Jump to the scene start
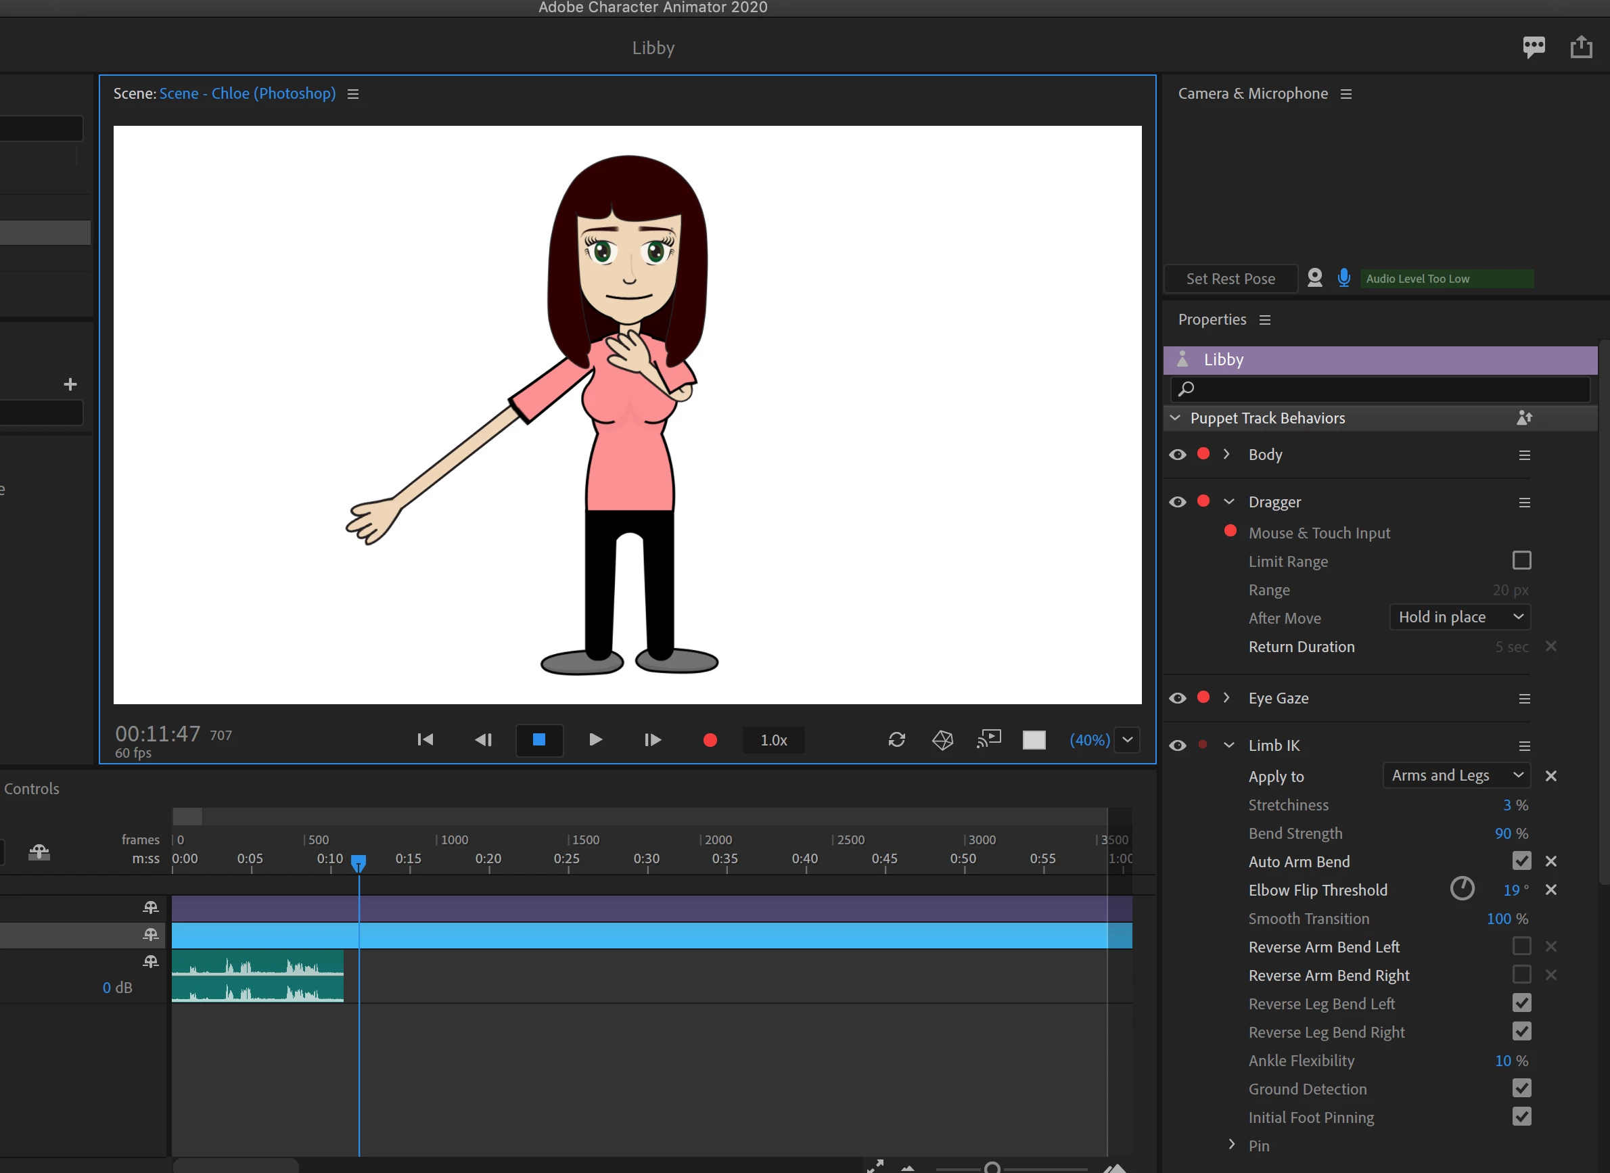1610x1173 pixels. click(425, 740)
